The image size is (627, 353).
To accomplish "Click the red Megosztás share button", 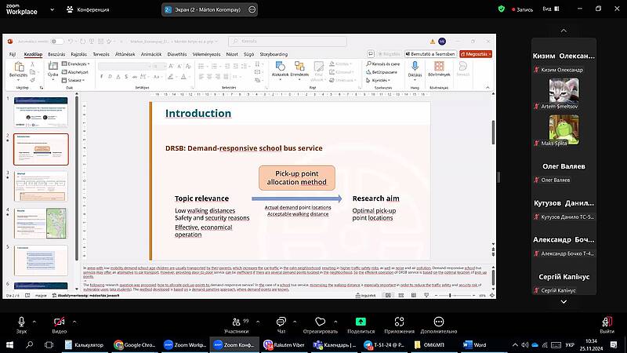I will (476, 54).
